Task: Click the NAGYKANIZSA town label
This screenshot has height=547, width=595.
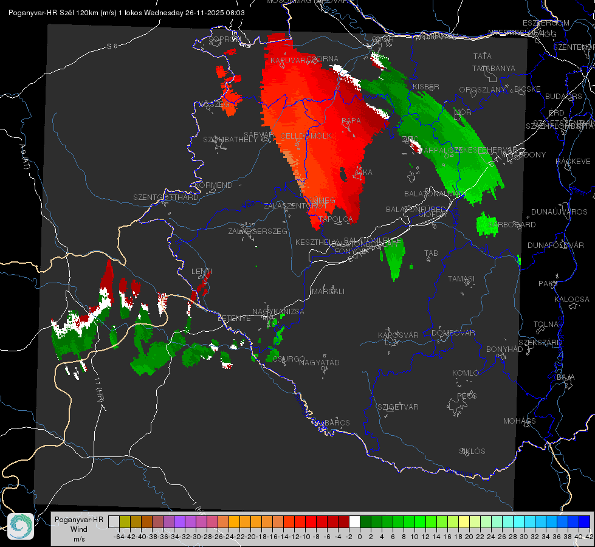Action: (x=278, y=312)
